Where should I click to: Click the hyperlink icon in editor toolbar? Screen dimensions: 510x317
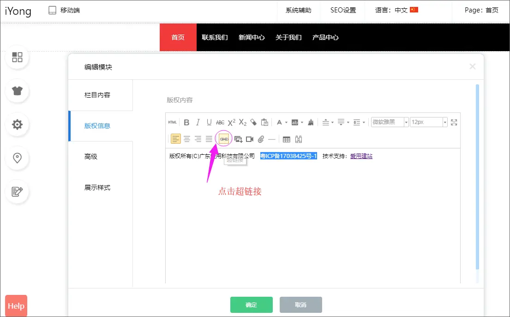click(224, 139)
